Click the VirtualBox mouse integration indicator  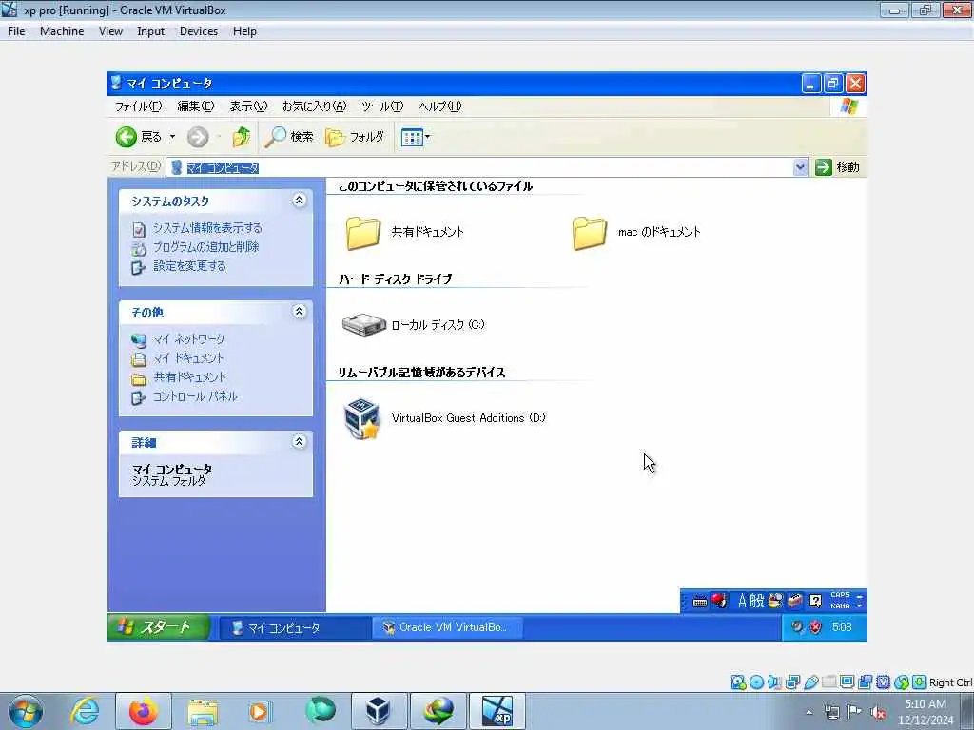point(902,682)
